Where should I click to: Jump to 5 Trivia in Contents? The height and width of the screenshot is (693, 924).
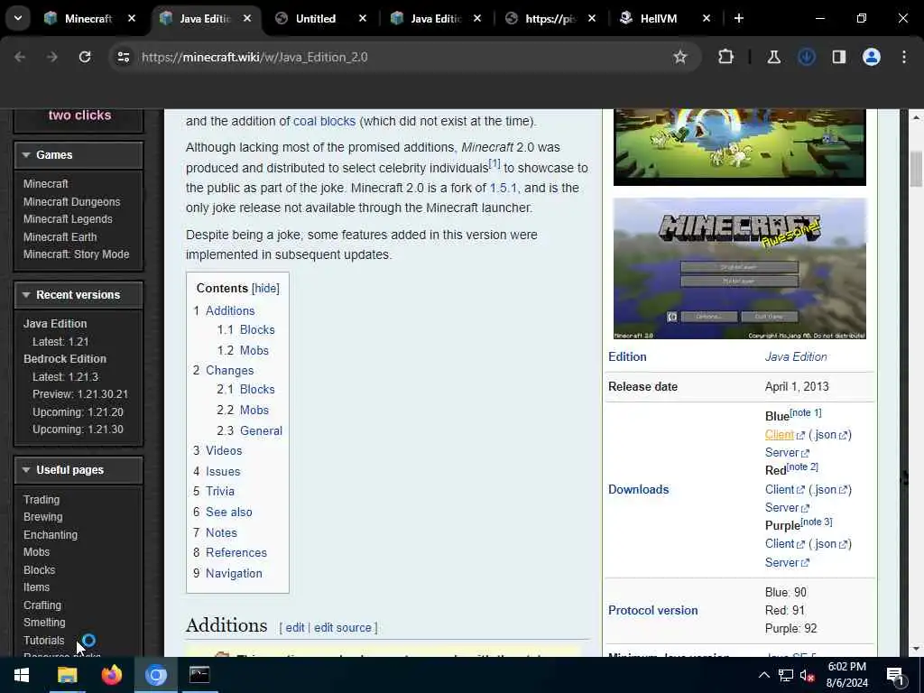220,491
